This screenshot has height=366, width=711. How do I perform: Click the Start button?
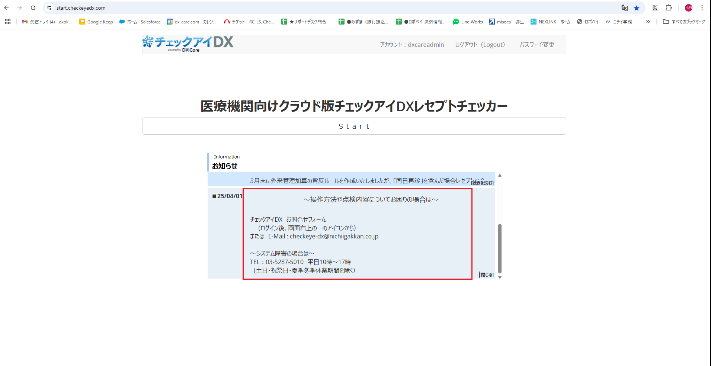pos(354,126)
